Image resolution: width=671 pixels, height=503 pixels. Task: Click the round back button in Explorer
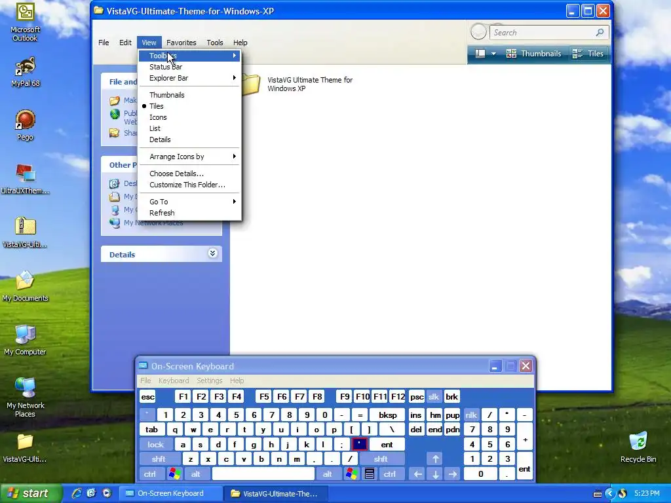(x=478, y=31)
